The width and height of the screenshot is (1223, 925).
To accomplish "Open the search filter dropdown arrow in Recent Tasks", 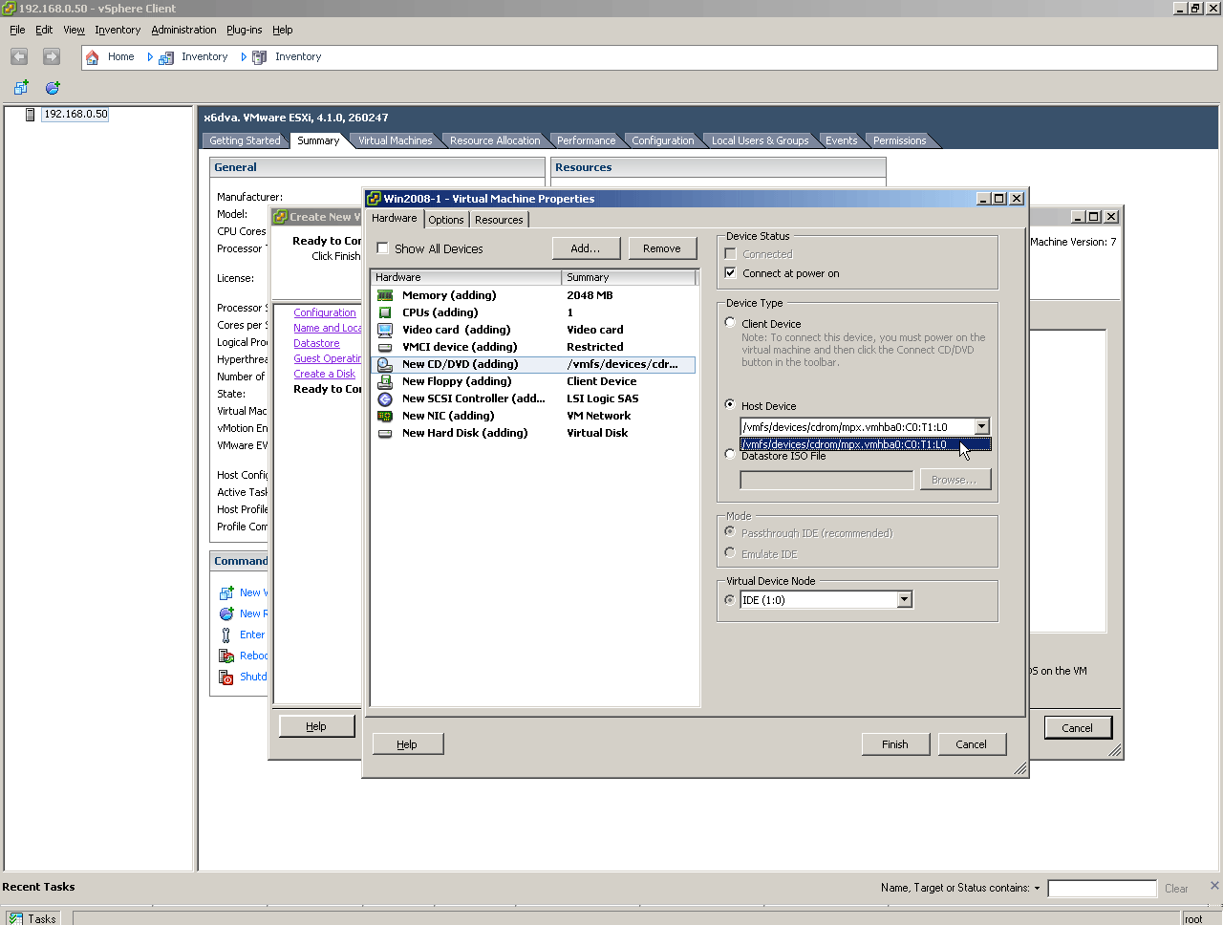I will pos(1037,888).
